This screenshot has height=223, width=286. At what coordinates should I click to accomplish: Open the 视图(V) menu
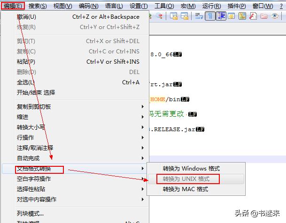click(63, 6)
